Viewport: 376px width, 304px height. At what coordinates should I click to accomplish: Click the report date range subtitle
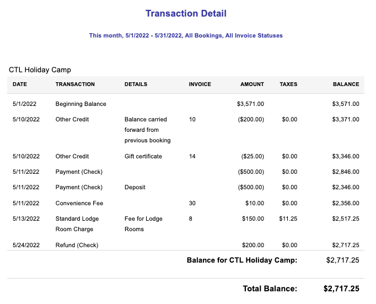[x=186, y=35]
